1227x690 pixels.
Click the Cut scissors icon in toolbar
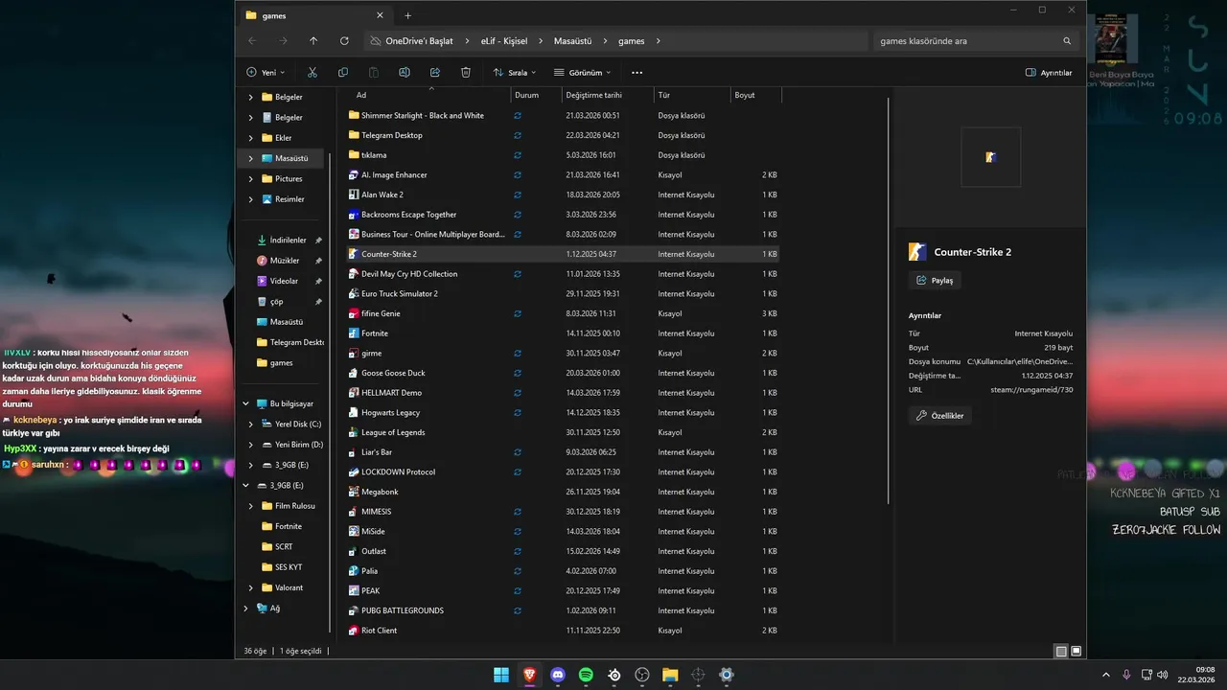pyautogui.click(x=313, y=72)
